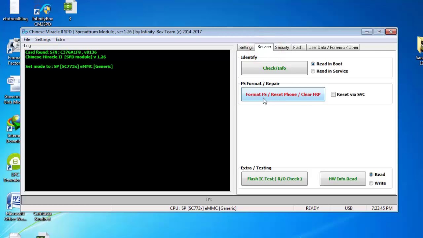Viewport: 423px width, 238px height.
Task: Open the File menu
Action: point(27,39)
